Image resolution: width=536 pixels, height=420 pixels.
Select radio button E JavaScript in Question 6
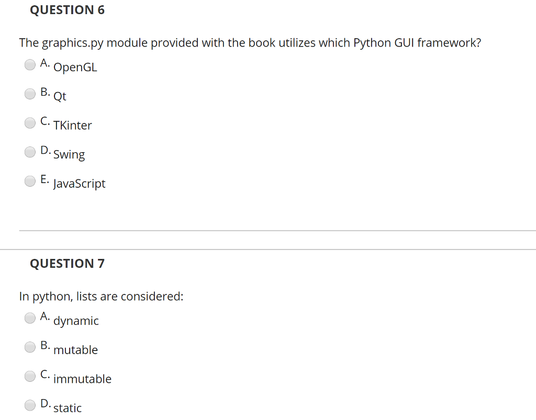pos(30,181)
